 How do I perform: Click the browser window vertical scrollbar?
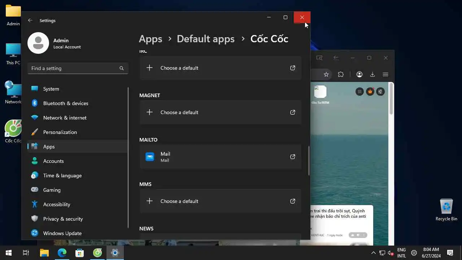coord(391,99)
